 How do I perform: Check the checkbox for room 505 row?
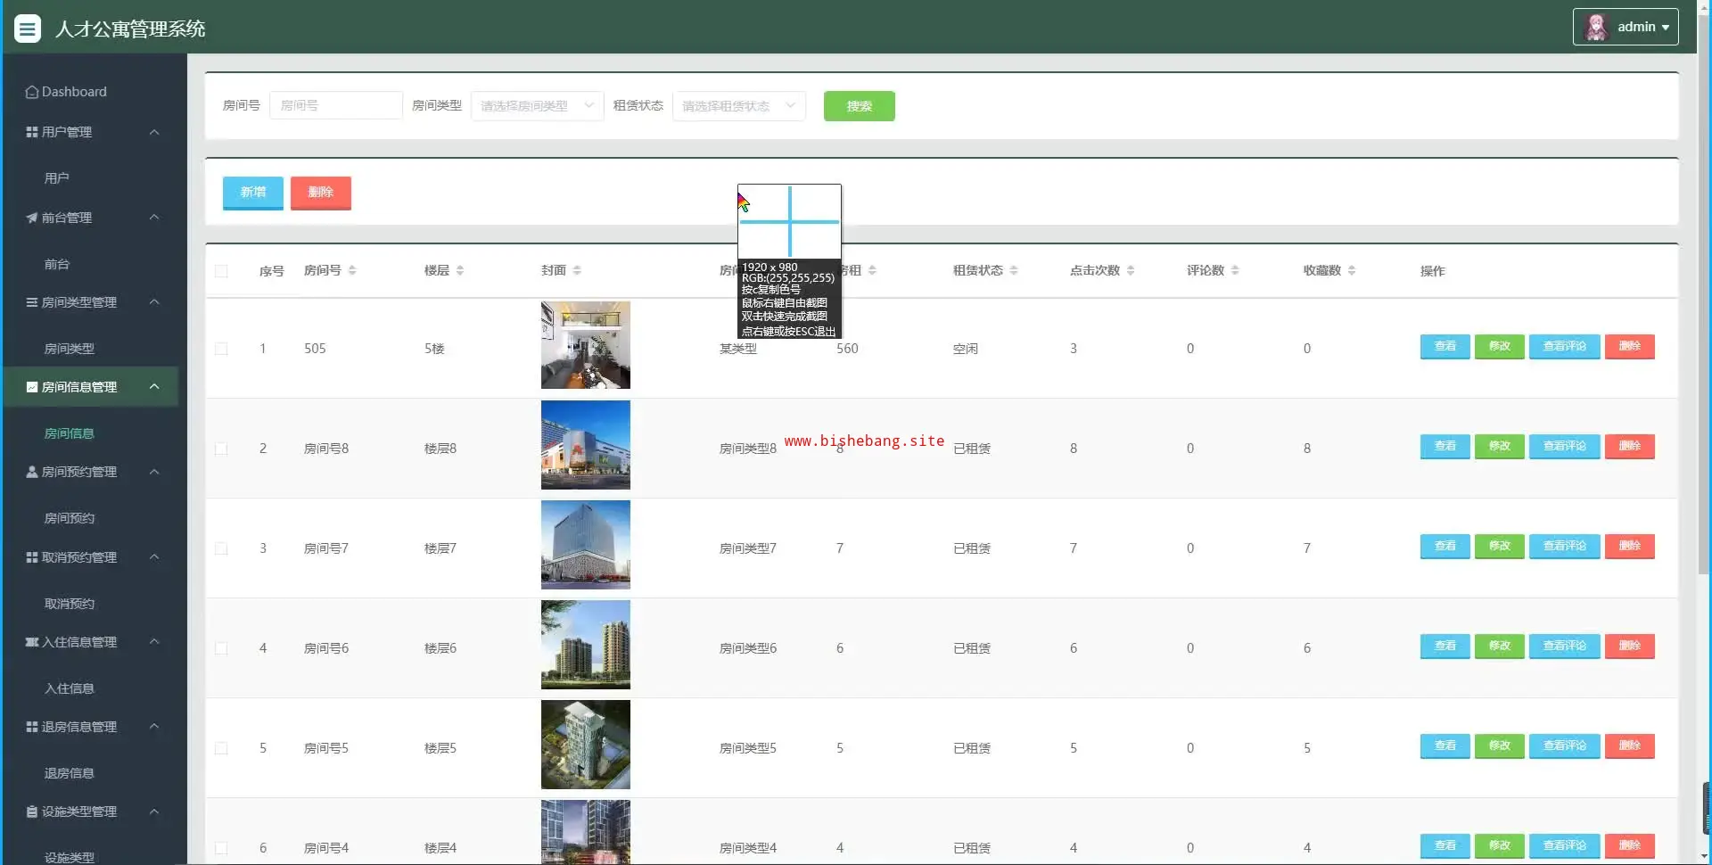coord(221,349)
